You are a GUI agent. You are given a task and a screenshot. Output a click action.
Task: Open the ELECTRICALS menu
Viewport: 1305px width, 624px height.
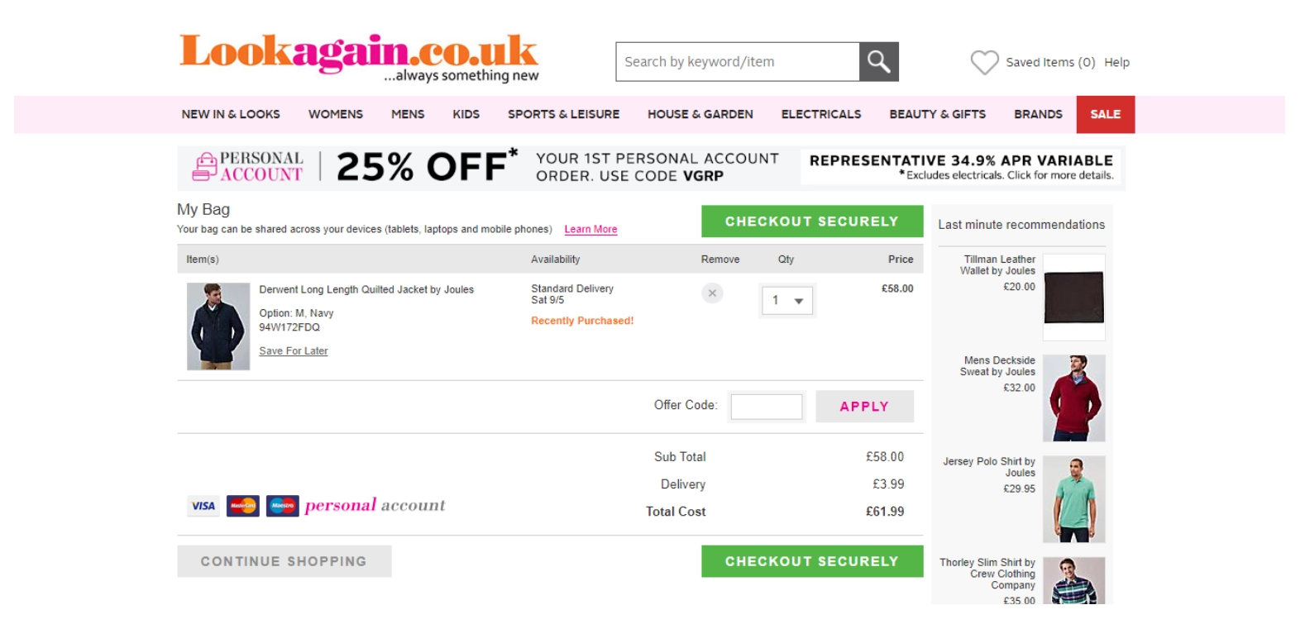pos(821,114)
